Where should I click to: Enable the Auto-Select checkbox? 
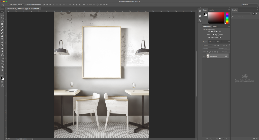click(9, 5)
